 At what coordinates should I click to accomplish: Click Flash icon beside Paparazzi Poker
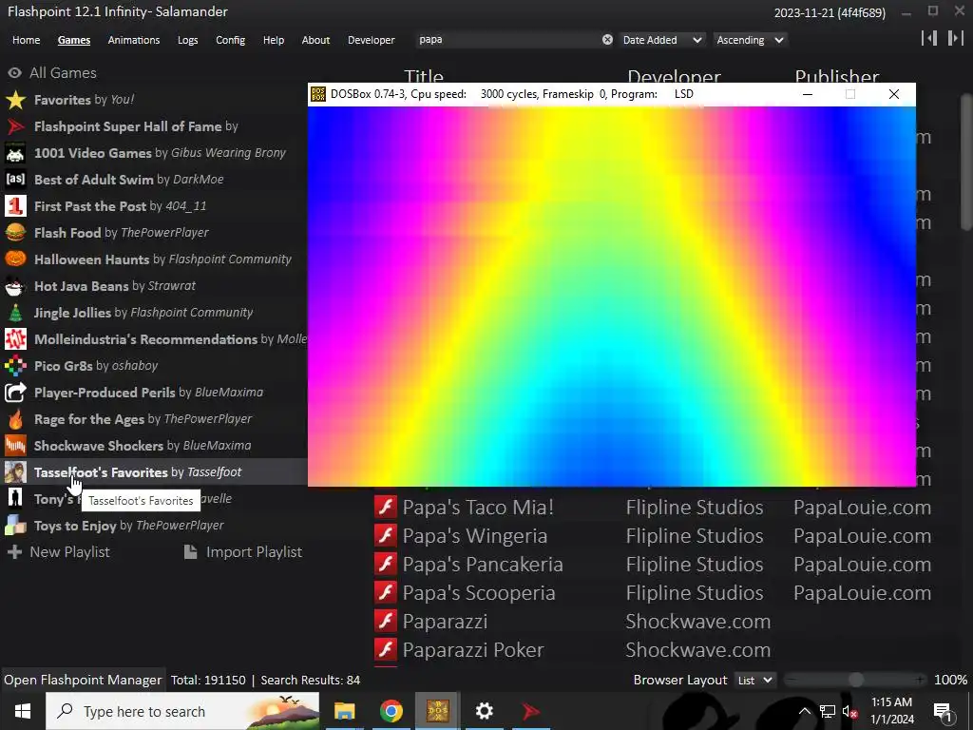(386, 650)
